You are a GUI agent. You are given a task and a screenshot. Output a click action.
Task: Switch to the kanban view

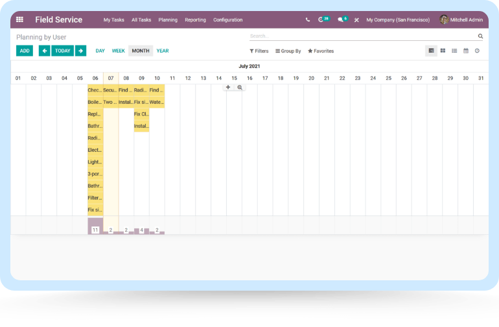click(x=443, y=51)
